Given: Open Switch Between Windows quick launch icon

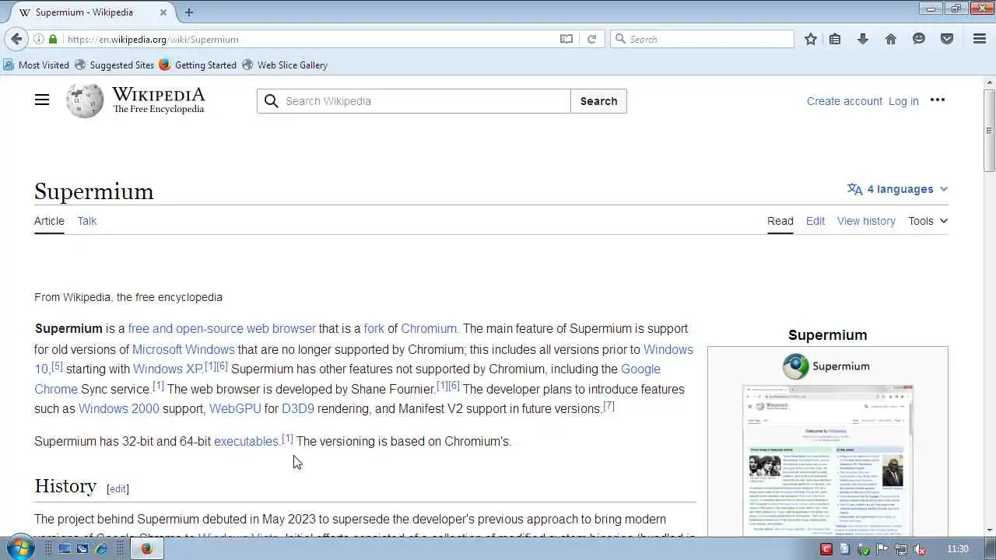Looking at the screenshot, I should (x=82, y=549).
